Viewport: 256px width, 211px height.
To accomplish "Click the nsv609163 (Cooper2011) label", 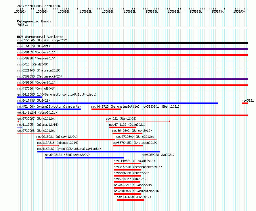I will point(36,52).
